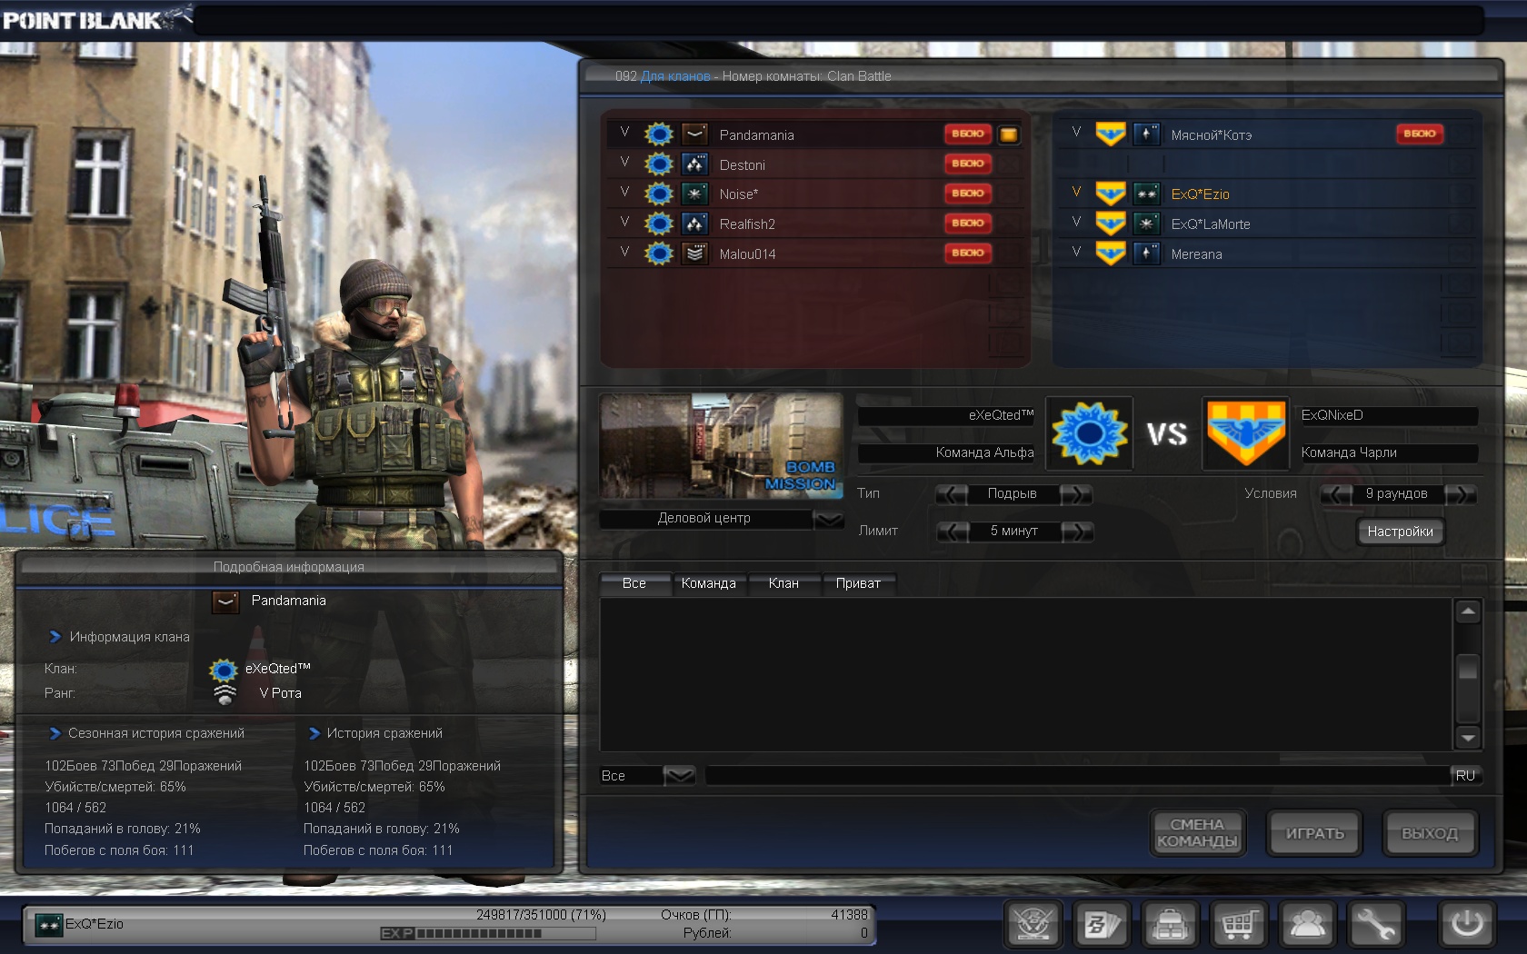Click the rank icon beside ExQ*Ezio in status bar
1527x954 pixels.
pyautogui.click(x=48, y=925)
